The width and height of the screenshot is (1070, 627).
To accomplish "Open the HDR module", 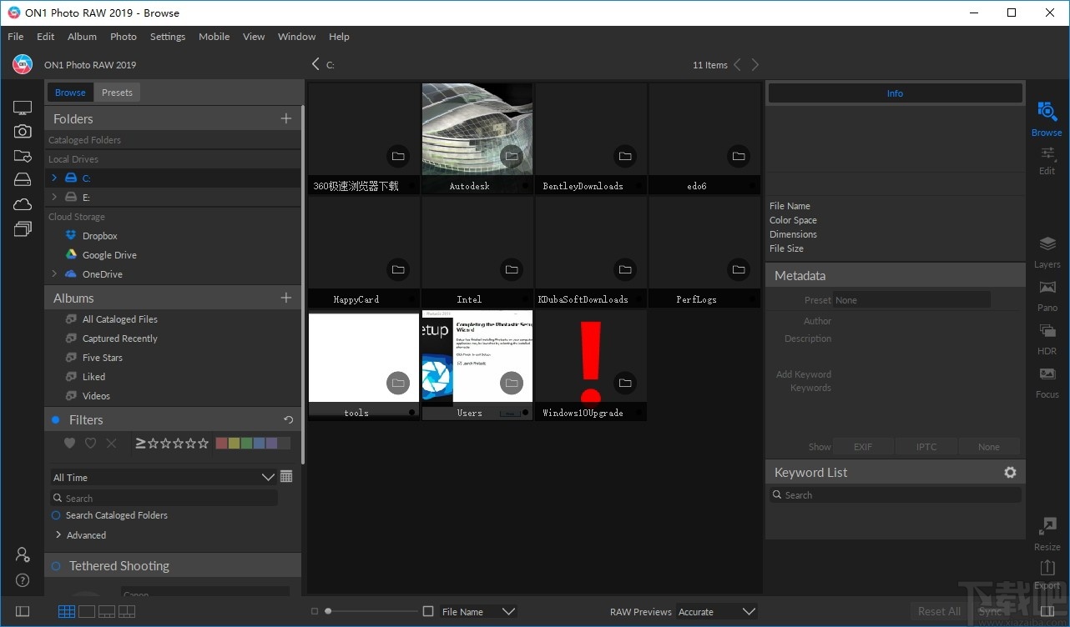I will pyautogui.click(x=1047, y=339).
